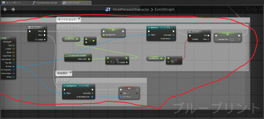Click the As My Widget Actor output pin

pyautogui.click(x=93, y=97)
